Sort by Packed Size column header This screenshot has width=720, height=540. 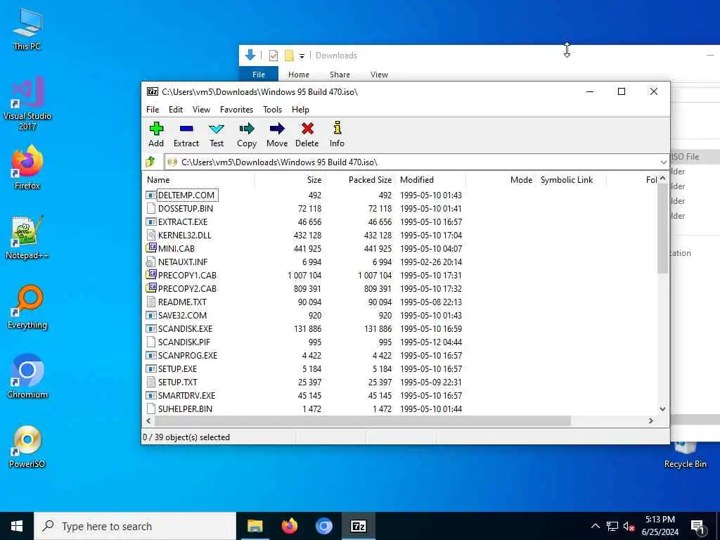click(359, 179)
